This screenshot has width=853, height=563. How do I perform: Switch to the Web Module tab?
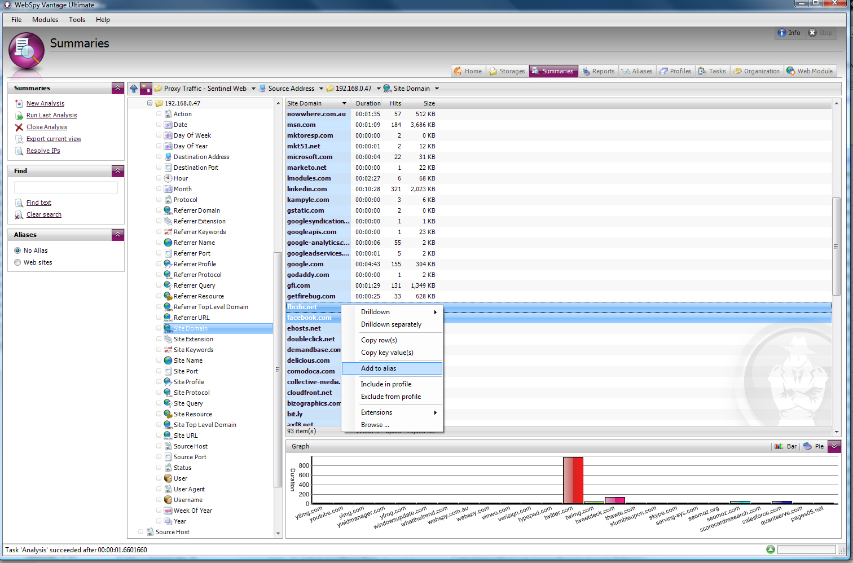pos(810,71)
